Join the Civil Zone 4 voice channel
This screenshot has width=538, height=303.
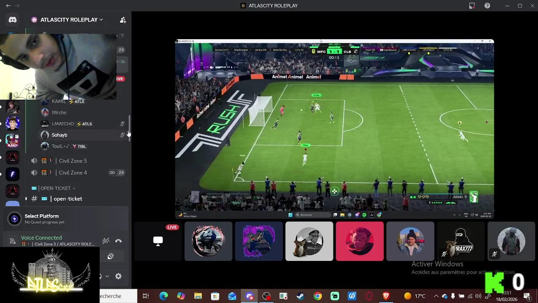point(73,173)
